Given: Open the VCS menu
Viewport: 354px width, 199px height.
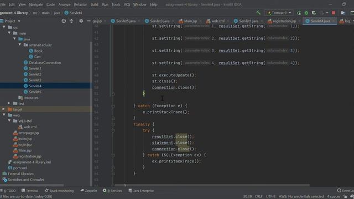Looking at the screenshot, I should tap(127, 4).
